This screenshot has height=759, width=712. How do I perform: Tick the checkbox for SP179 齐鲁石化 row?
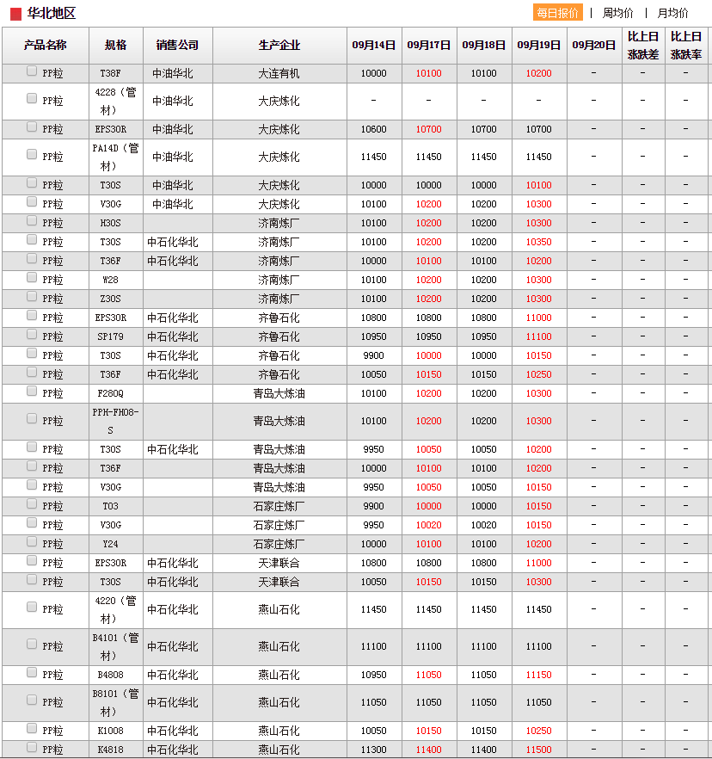32,334
